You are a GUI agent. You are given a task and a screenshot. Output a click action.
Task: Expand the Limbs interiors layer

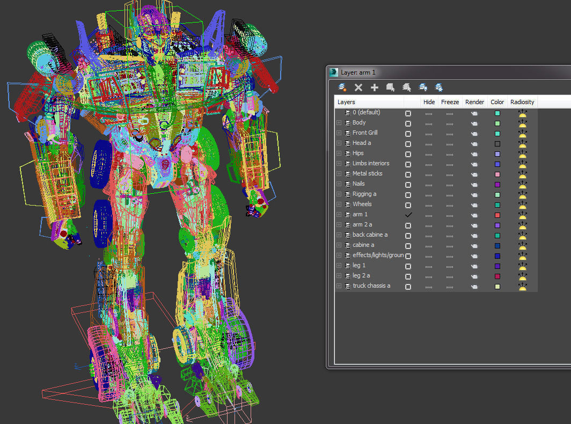(339, 164)
